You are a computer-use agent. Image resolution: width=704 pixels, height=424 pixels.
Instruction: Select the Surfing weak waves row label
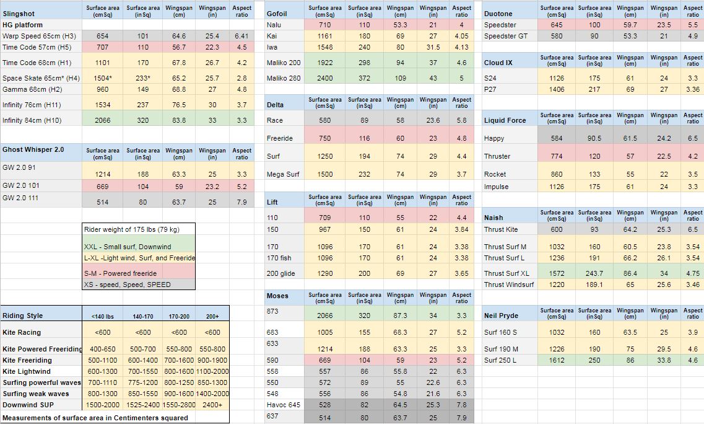41,394
